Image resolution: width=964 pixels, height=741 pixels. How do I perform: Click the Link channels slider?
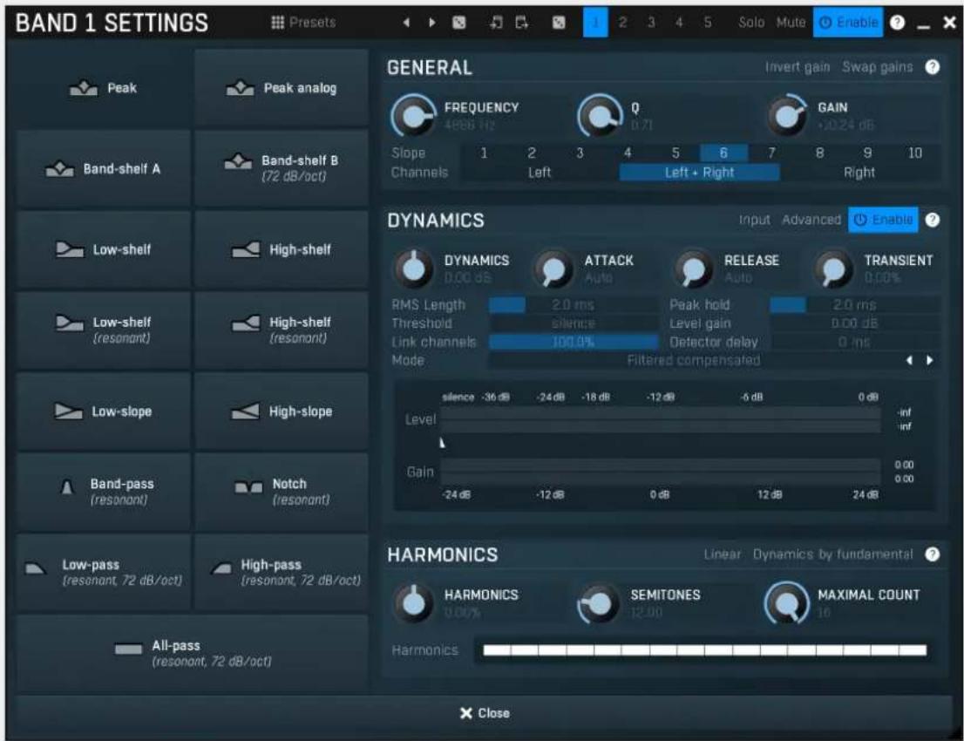tap(573, 342)
